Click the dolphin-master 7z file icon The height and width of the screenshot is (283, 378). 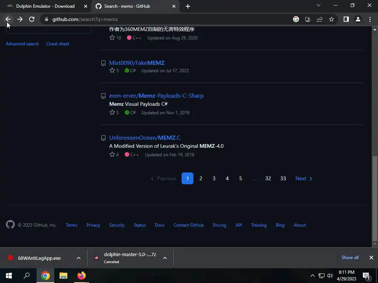(96, 258)
